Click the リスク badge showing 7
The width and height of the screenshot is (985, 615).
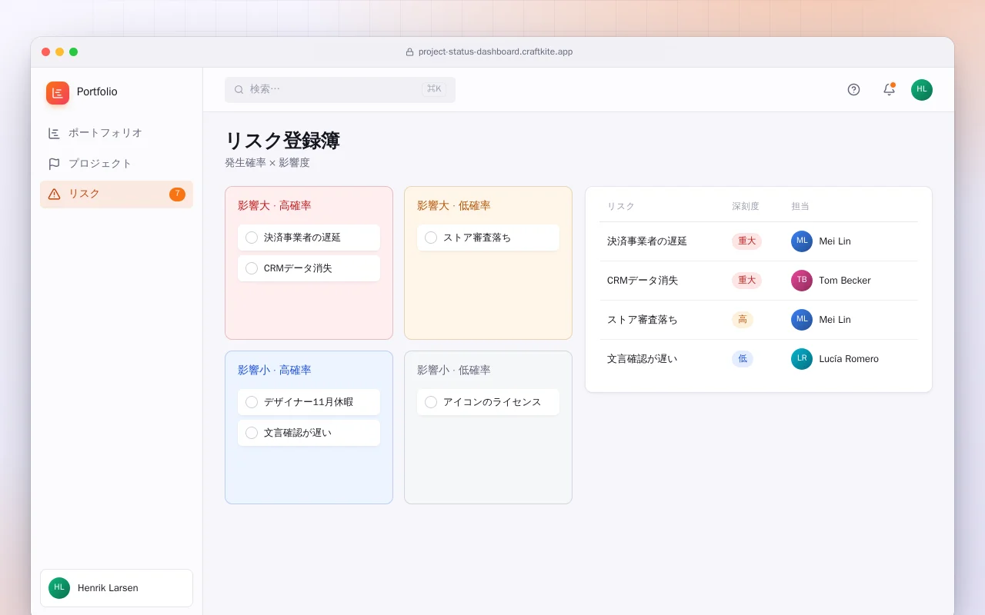tap(177, 194)
